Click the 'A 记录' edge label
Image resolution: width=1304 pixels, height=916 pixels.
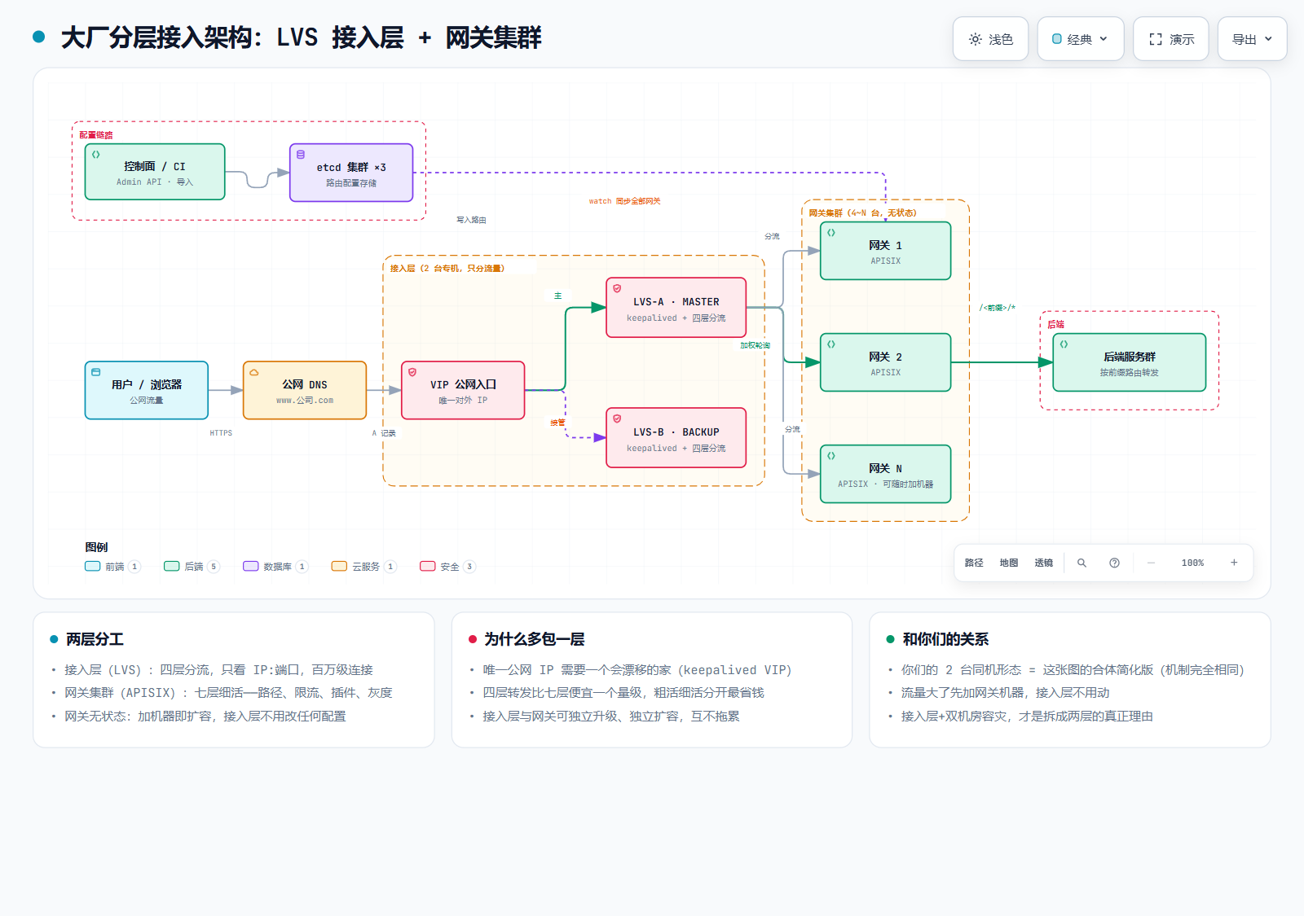384,433
